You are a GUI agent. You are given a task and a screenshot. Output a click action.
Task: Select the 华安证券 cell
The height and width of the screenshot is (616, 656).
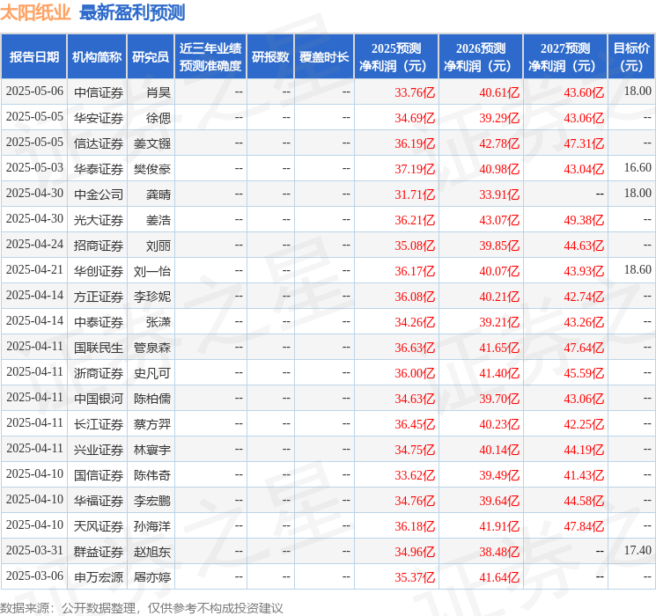tap(99, 118)
